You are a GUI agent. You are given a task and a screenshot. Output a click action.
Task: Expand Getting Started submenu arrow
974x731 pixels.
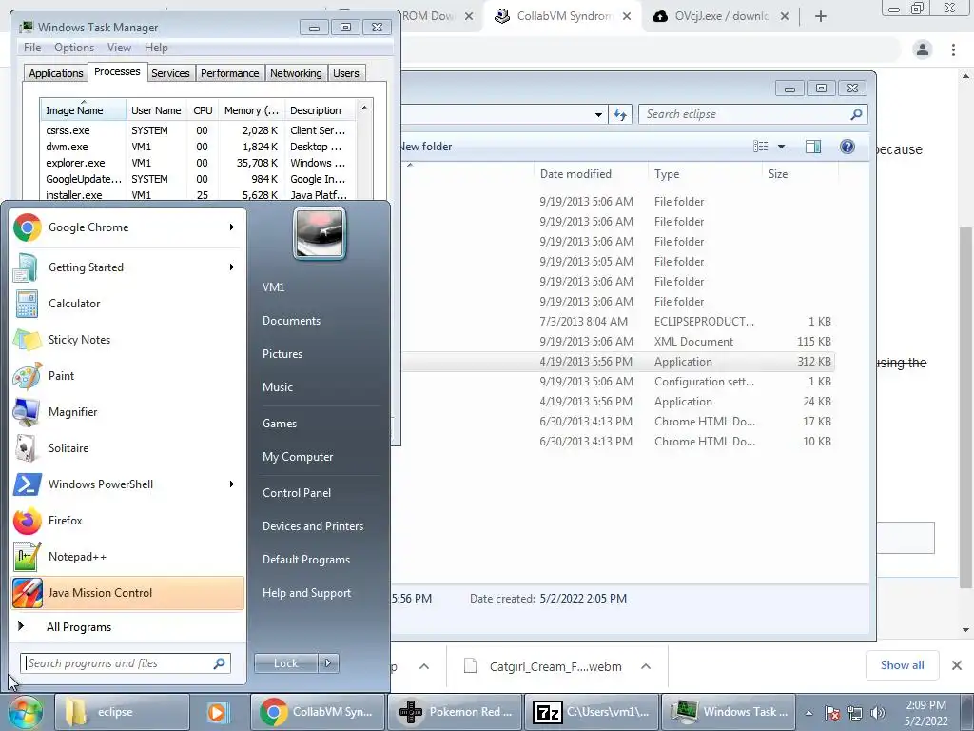coord(232,267)
